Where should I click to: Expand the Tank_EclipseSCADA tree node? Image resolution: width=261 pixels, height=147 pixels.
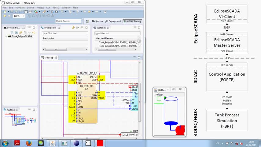point(6,36)
